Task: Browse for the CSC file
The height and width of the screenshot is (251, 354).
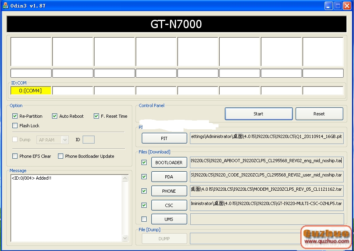Action: pos(169,205)
